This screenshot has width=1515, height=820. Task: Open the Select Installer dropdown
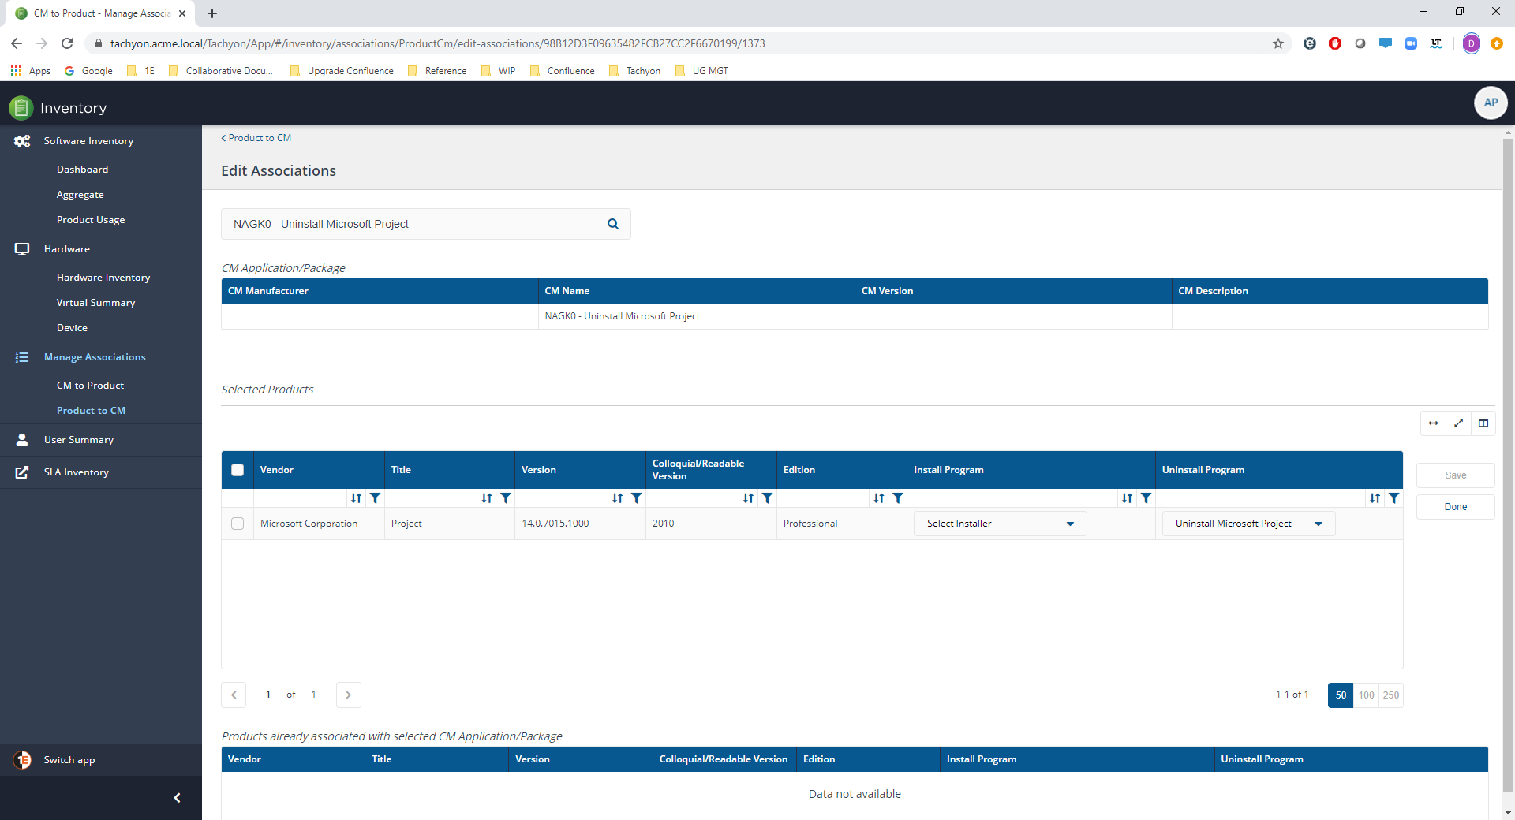1000,524
